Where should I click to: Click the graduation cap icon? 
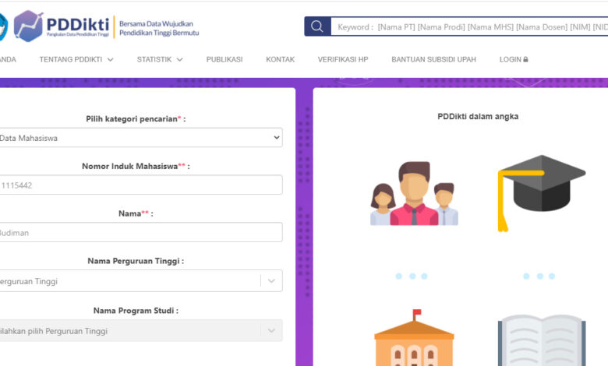[542, 193]
